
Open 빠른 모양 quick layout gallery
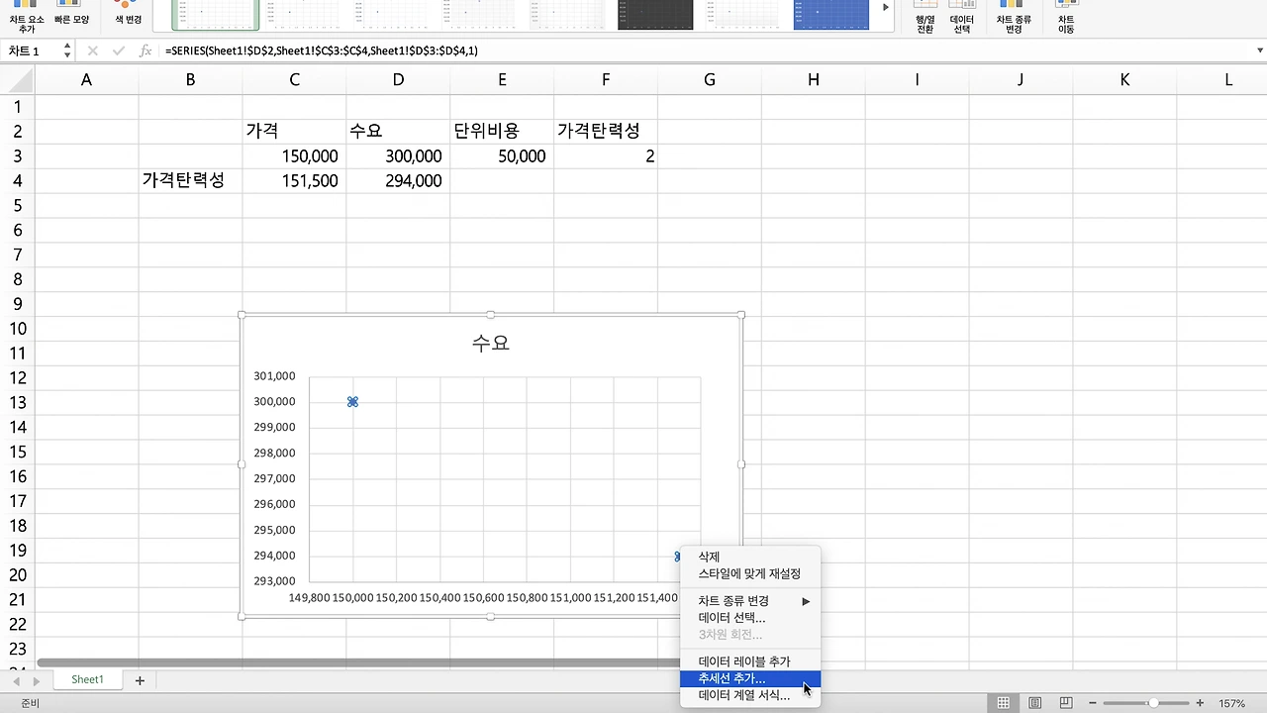pos(72,14)
